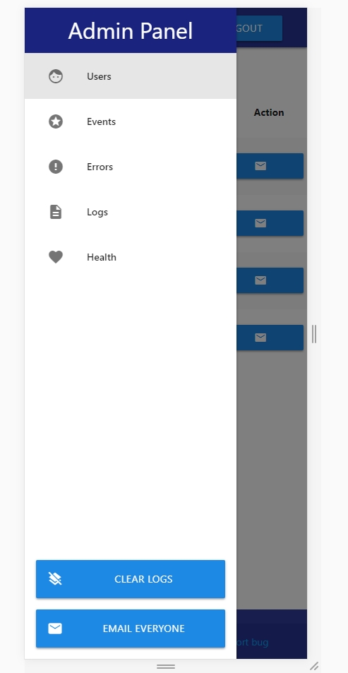Click the report bug link
Viewport: 348px width, 673px height.
click(x=252, y=643)
